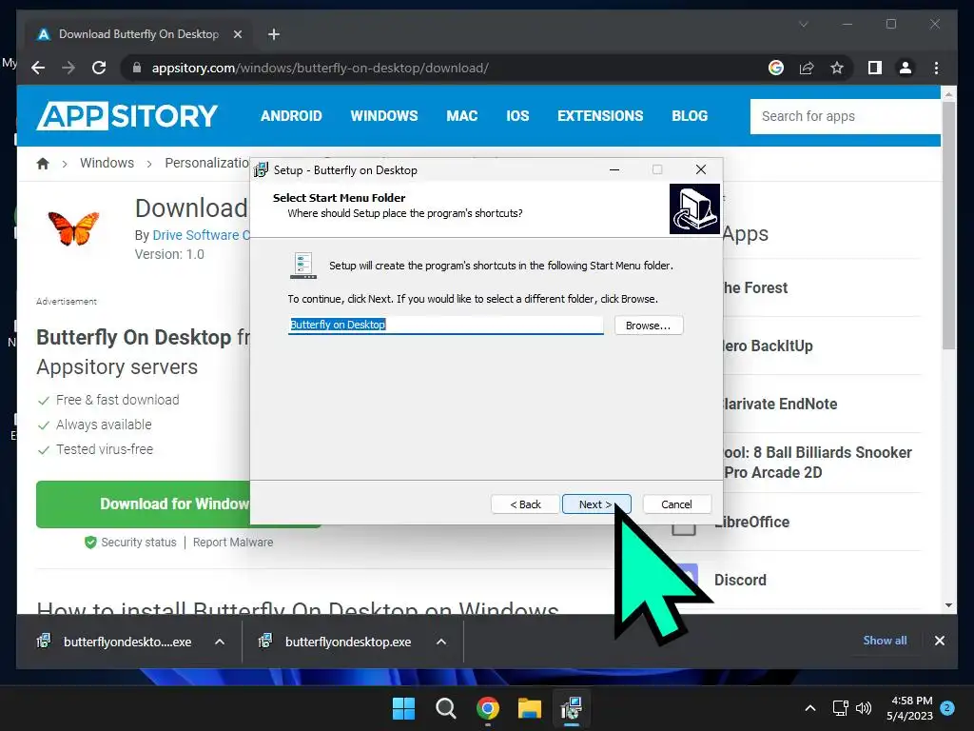Click the setup installer taskbar icon

572,708
